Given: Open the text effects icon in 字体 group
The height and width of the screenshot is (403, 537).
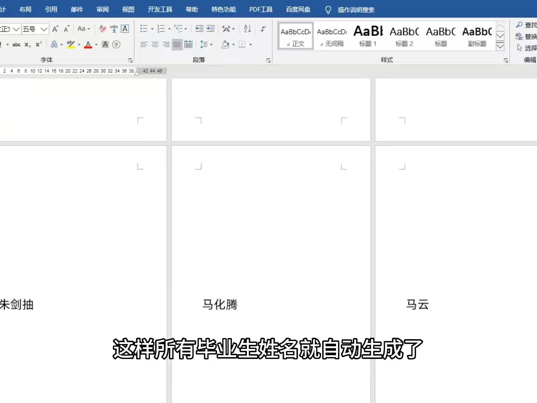Looking at the screenshot, I should (x=54, y=44).
